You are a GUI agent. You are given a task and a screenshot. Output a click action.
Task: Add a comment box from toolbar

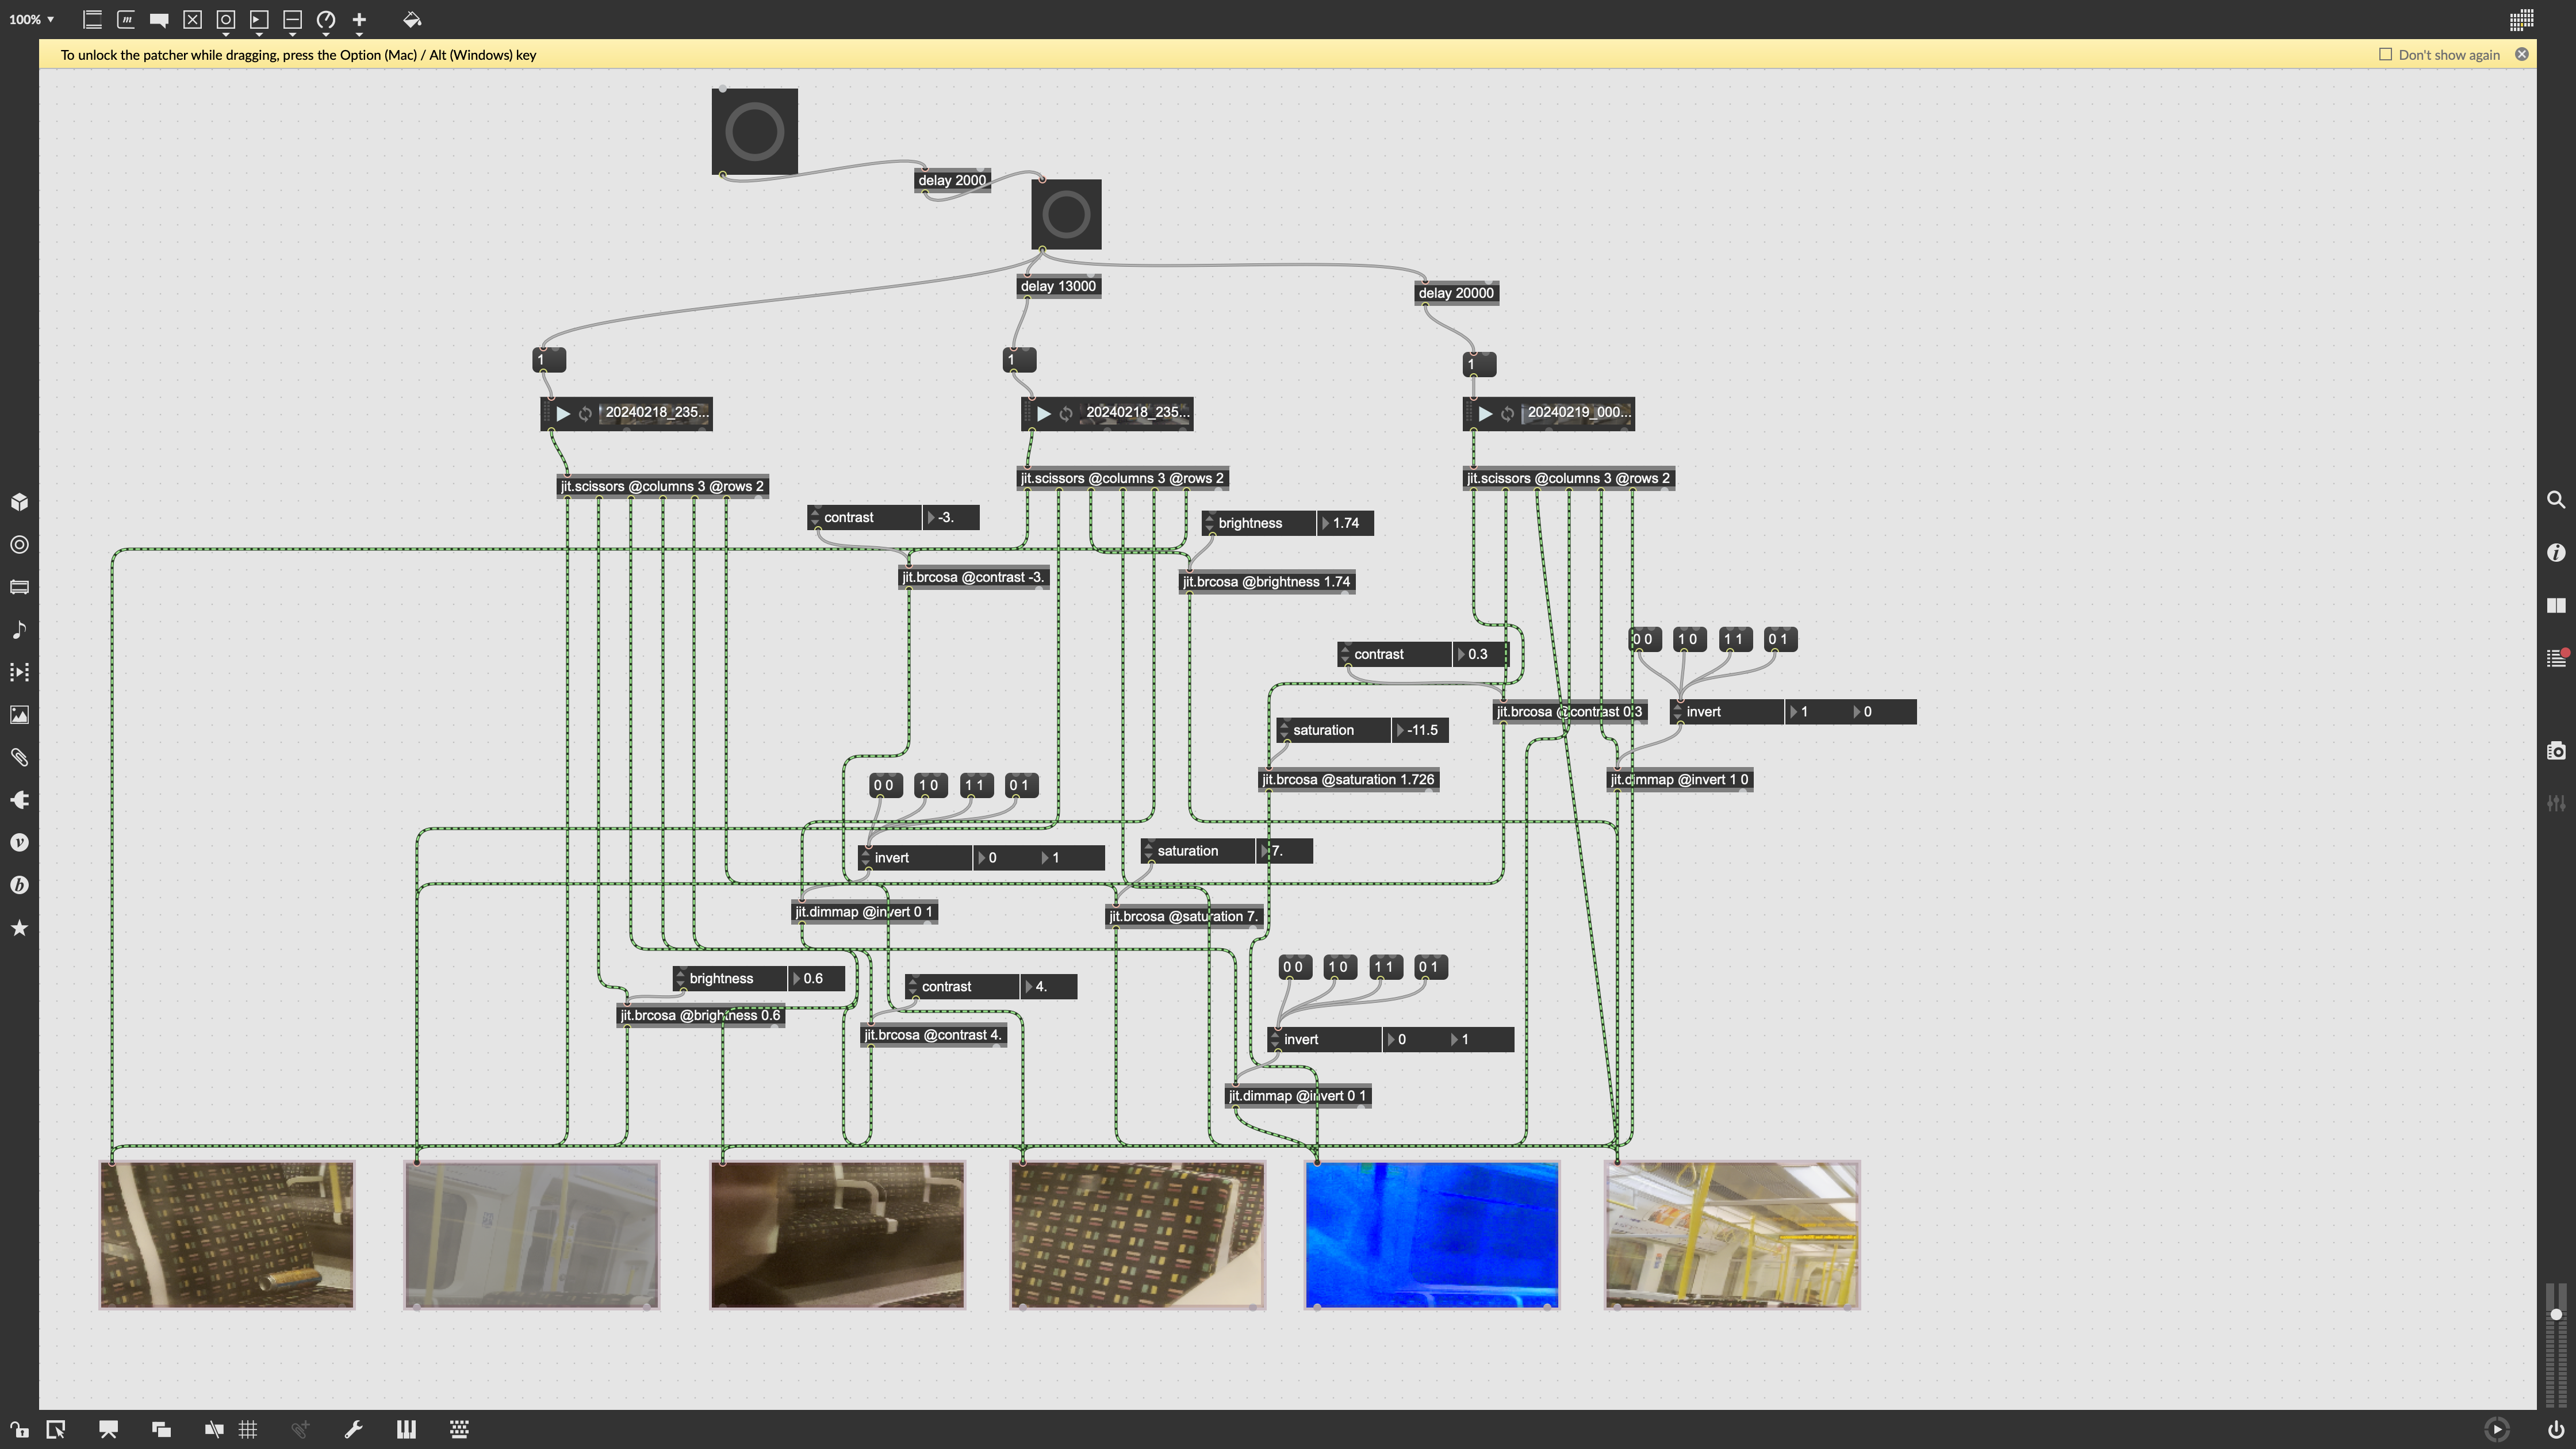click(x=158, y=19)
